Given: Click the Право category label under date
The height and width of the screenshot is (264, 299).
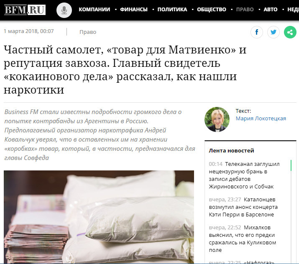Looking at the screenshot, I should (x=88, y=32).
